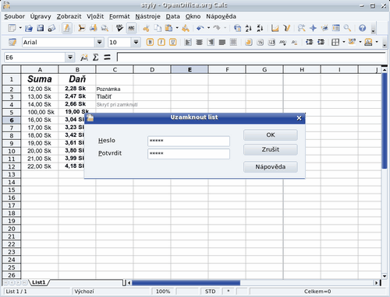Click the Help question mark icon
Viewport: 390px width, 297px height.
[362, 28]
